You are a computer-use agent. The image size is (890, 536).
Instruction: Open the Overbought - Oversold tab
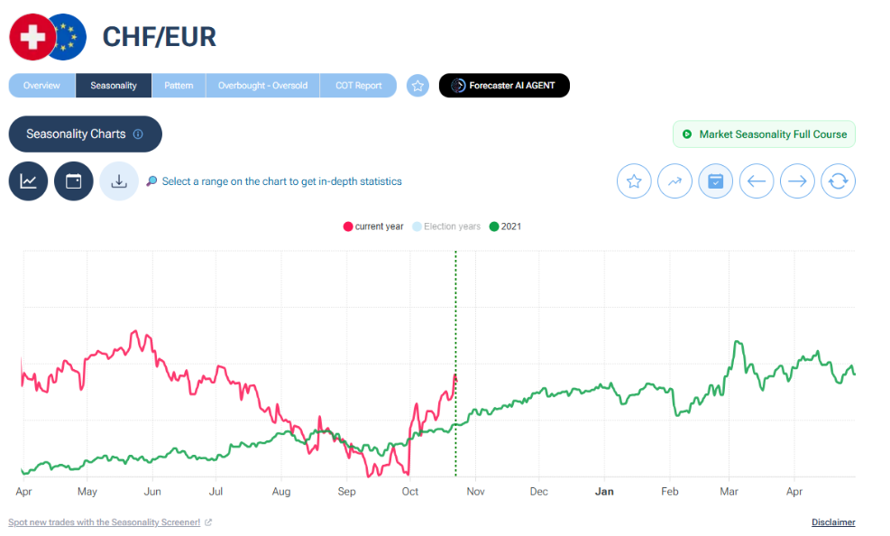[x=262, y=86]
